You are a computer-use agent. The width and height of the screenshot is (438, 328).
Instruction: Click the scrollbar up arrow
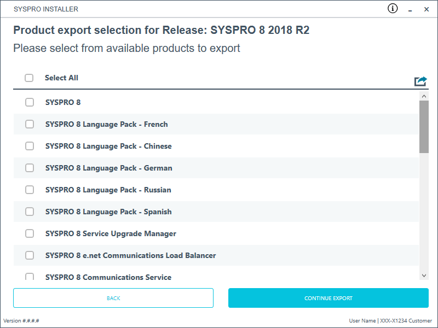click(x=424, y=96)
